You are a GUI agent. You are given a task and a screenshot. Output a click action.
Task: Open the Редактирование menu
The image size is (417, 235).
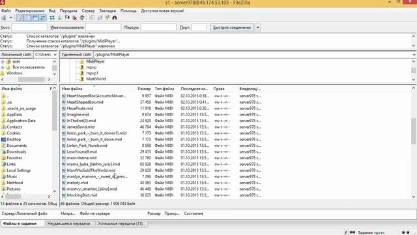pyautogui.click(x=30, y=10)
